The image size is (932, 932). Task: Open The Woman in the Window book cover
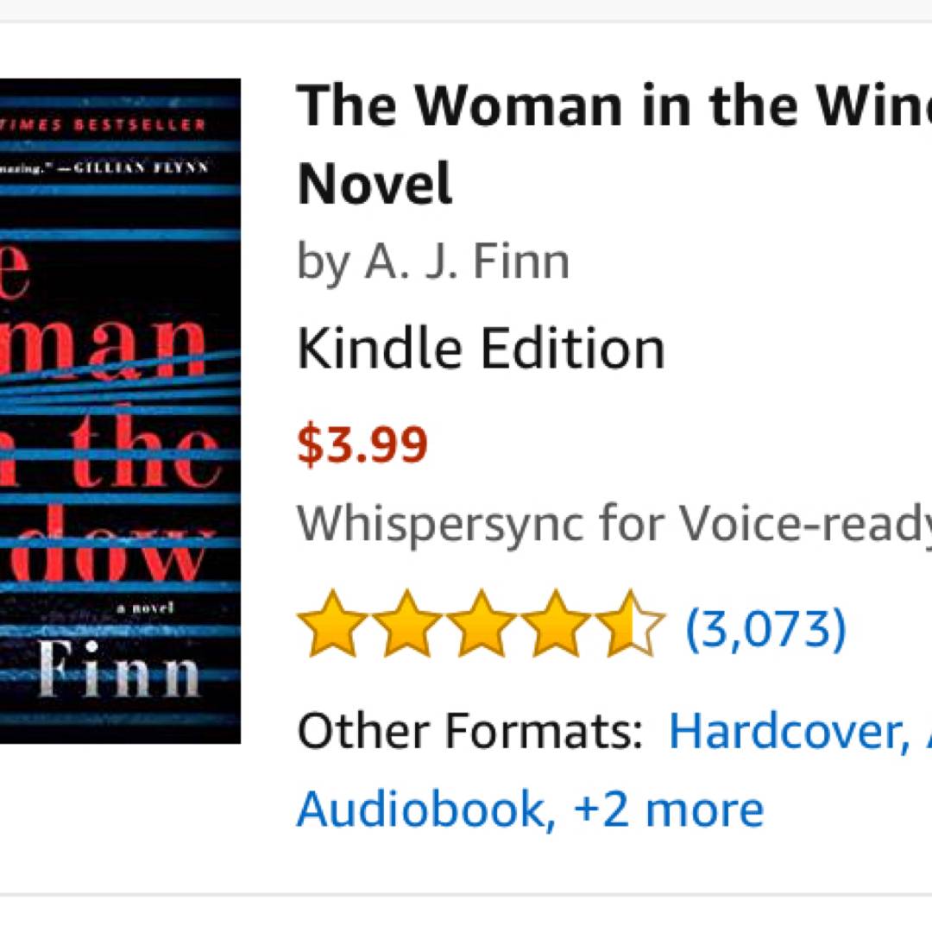click(x=119, y=410)
